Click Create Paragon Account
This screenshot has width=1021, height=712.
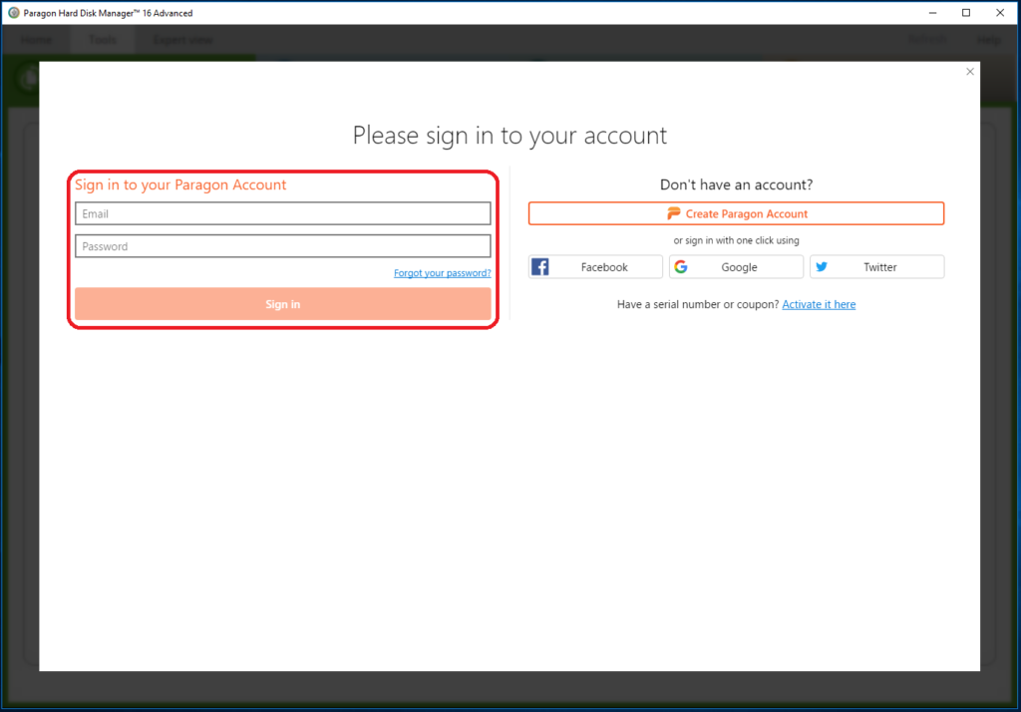(736, 212)
